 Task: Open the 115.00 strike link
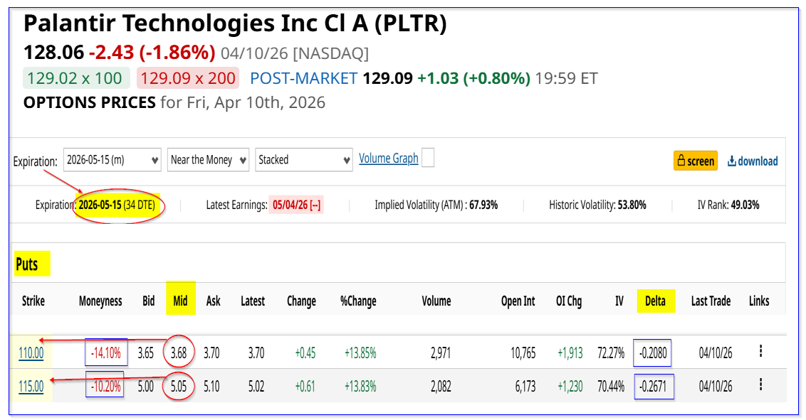point(31,386)
